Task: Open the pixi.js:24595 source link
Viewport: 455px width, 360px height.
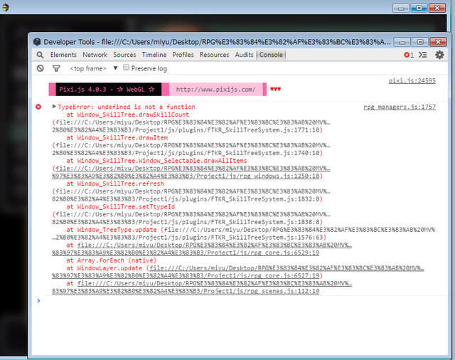Action: pos(412,80)
